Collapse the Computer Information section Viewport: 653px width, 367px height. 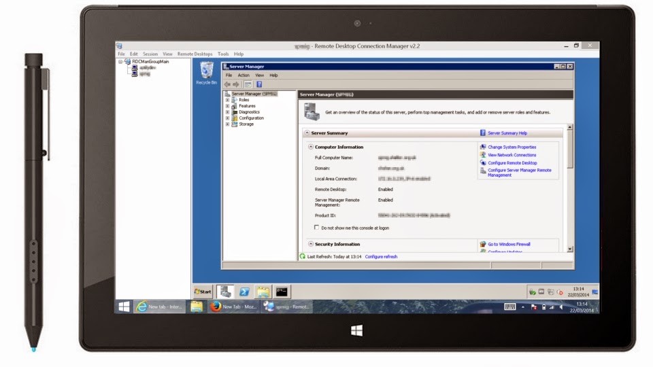[x=311, y=147]
